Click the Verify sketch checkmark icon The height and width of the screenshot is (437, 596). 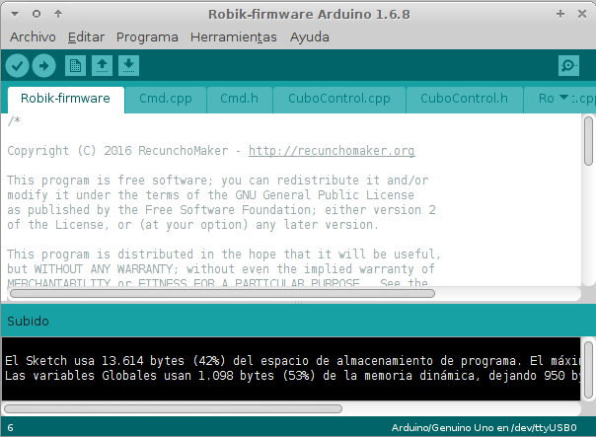point(17,66)
